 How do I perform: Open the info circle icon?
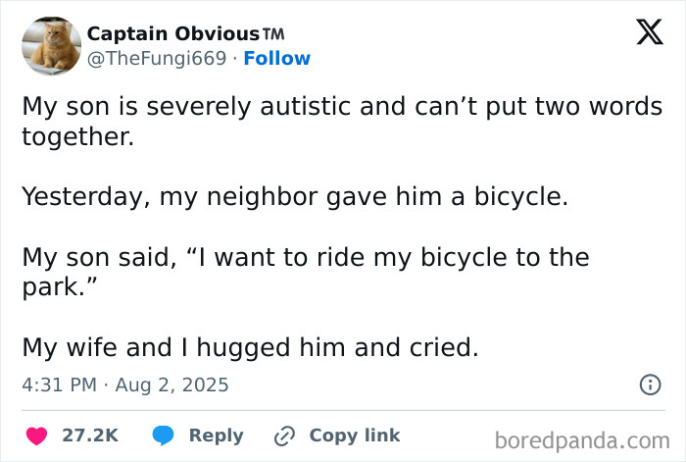pyautogui.click(x=649, y=385)
